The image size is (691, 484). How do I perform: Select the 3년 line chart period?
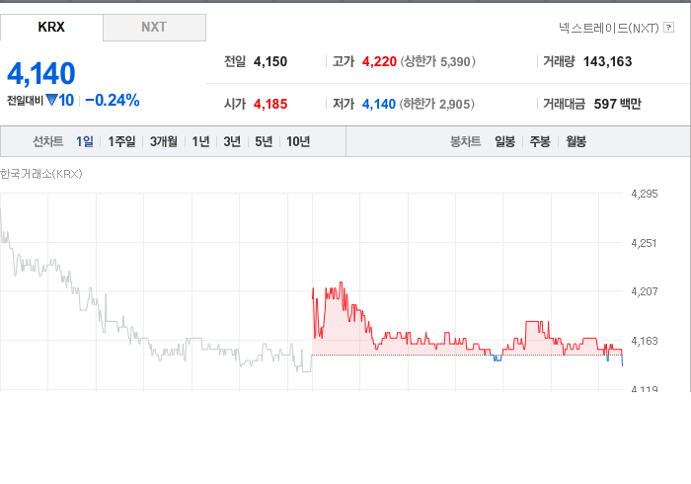click(x=232, y=141)
